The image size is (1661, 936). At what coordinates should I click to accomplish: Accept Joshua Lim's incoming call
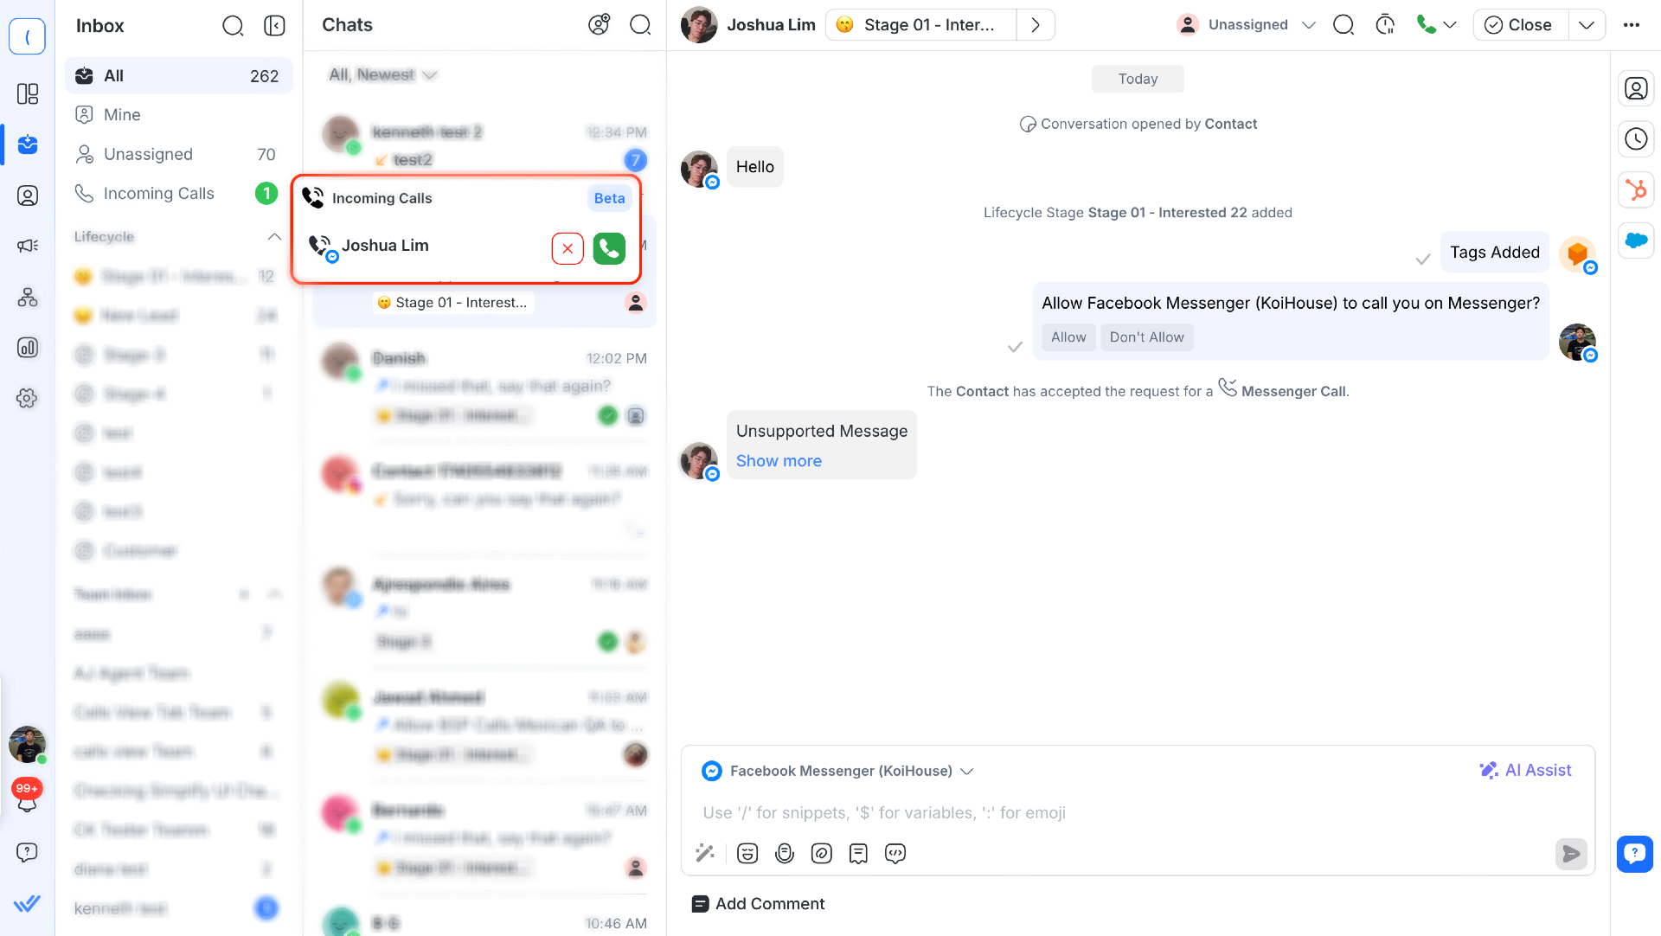pos(609,248)
